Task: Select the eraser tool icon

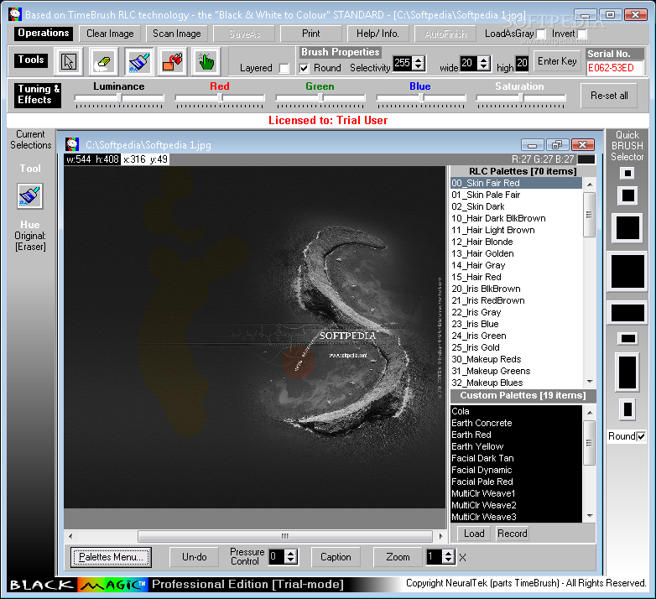Action: tap(103, 61)
